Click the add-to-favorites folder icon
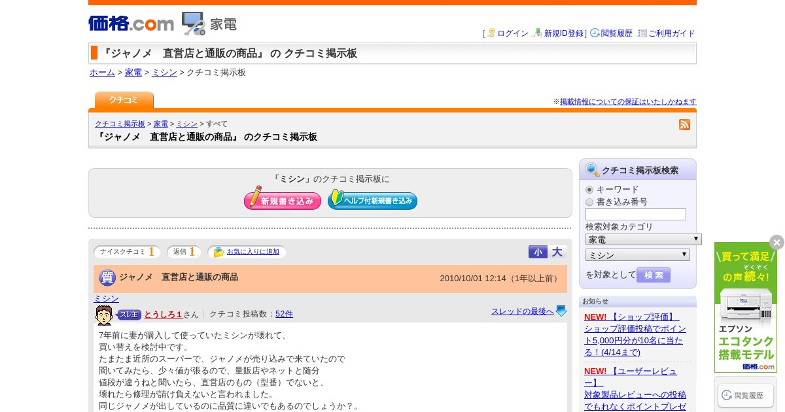Screen dimensions: 785x412 click(218, 252)
